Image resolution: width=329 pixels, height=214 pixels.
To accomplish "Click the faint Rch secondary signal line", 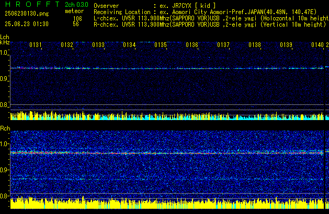I will [167, 179].
